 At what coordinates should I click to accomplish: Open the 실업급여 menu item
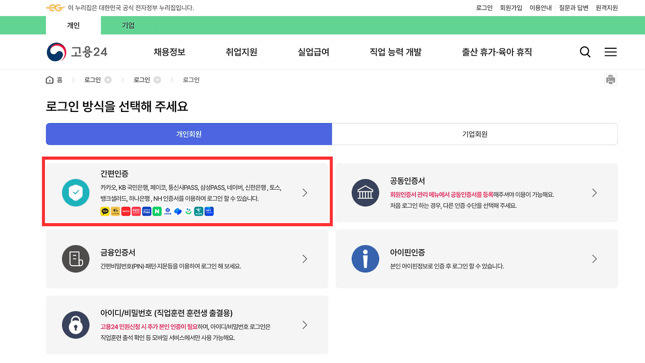point(313,51)
